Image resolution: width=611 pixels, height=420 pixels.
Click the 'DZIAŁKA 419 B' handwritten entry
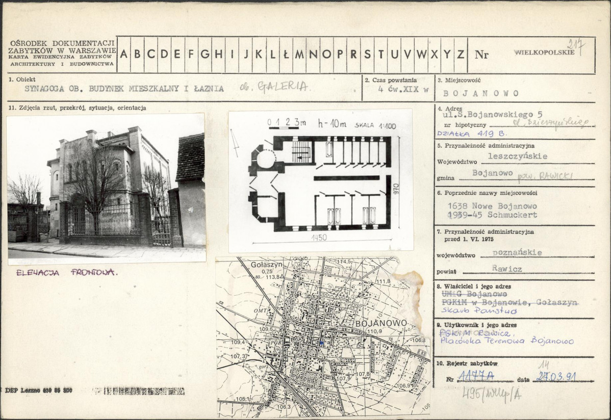tap(471, 133)
